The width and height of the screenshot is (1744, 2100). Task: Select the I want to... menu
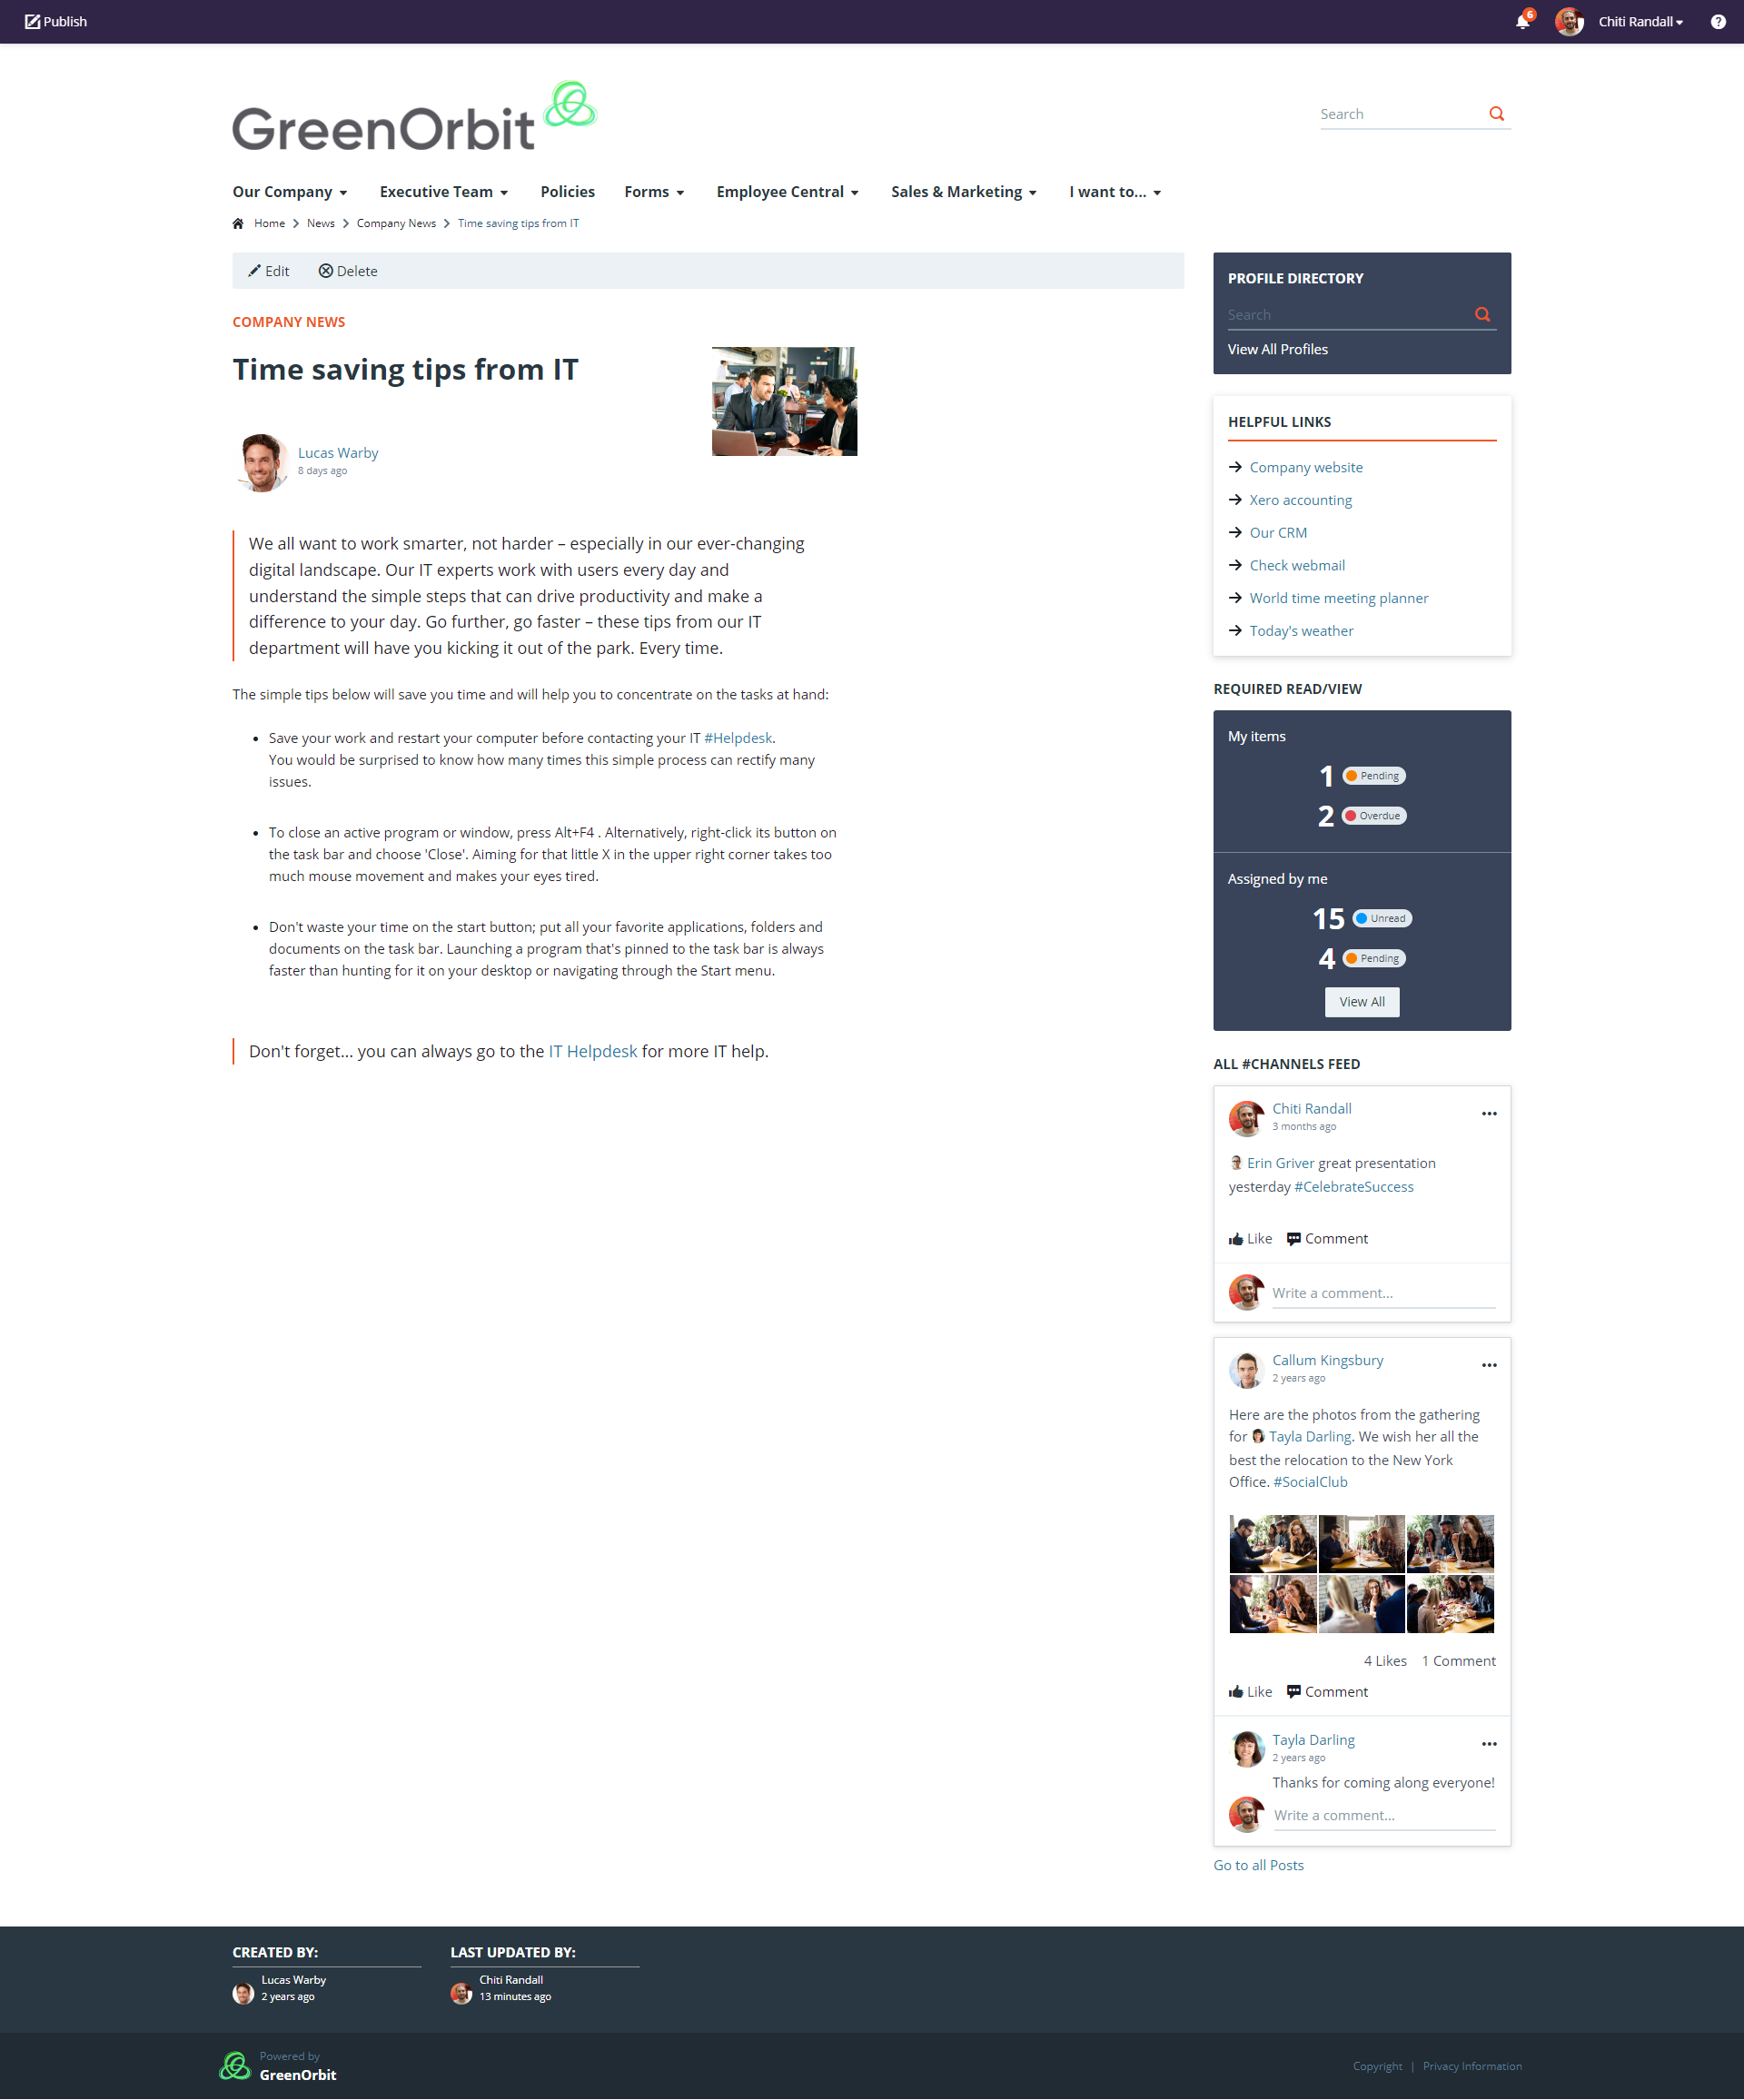(1111, 192)
